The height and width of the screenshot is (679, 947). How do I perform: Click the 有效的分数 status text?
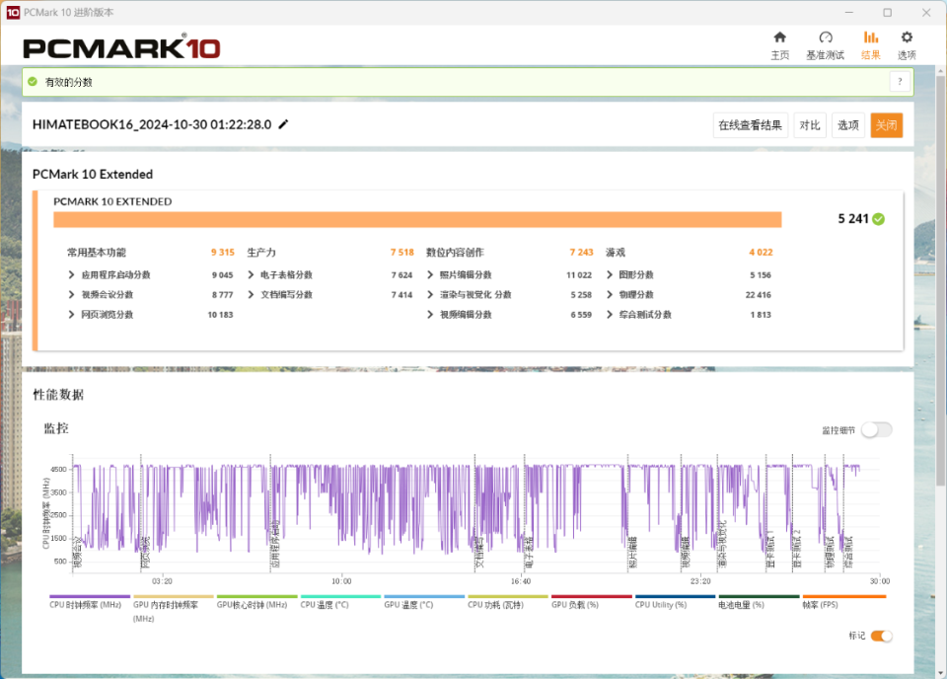[x=68, y=82]
